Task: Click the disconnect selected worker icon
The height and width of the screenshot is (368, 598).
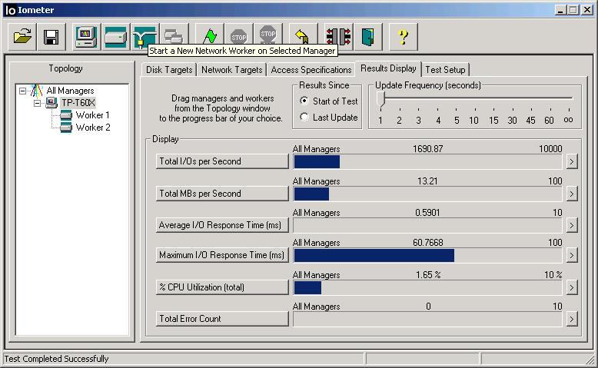Action: 339,37
